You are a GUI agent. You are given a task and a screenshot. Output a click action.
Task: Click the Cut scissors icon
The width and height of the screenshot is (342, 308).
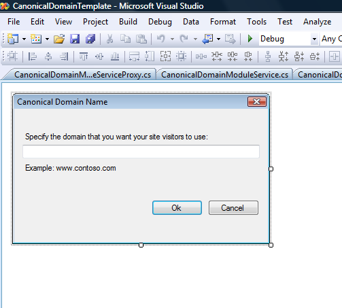[109, 39]
